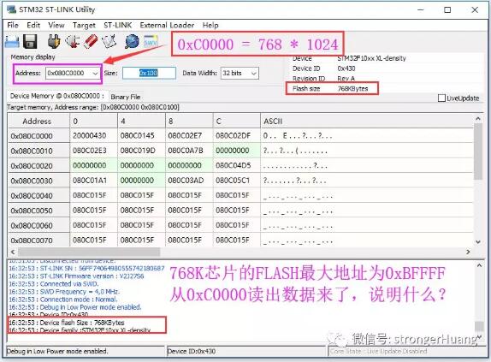Click the memory grid scroll down arrow

click(478, 241)
